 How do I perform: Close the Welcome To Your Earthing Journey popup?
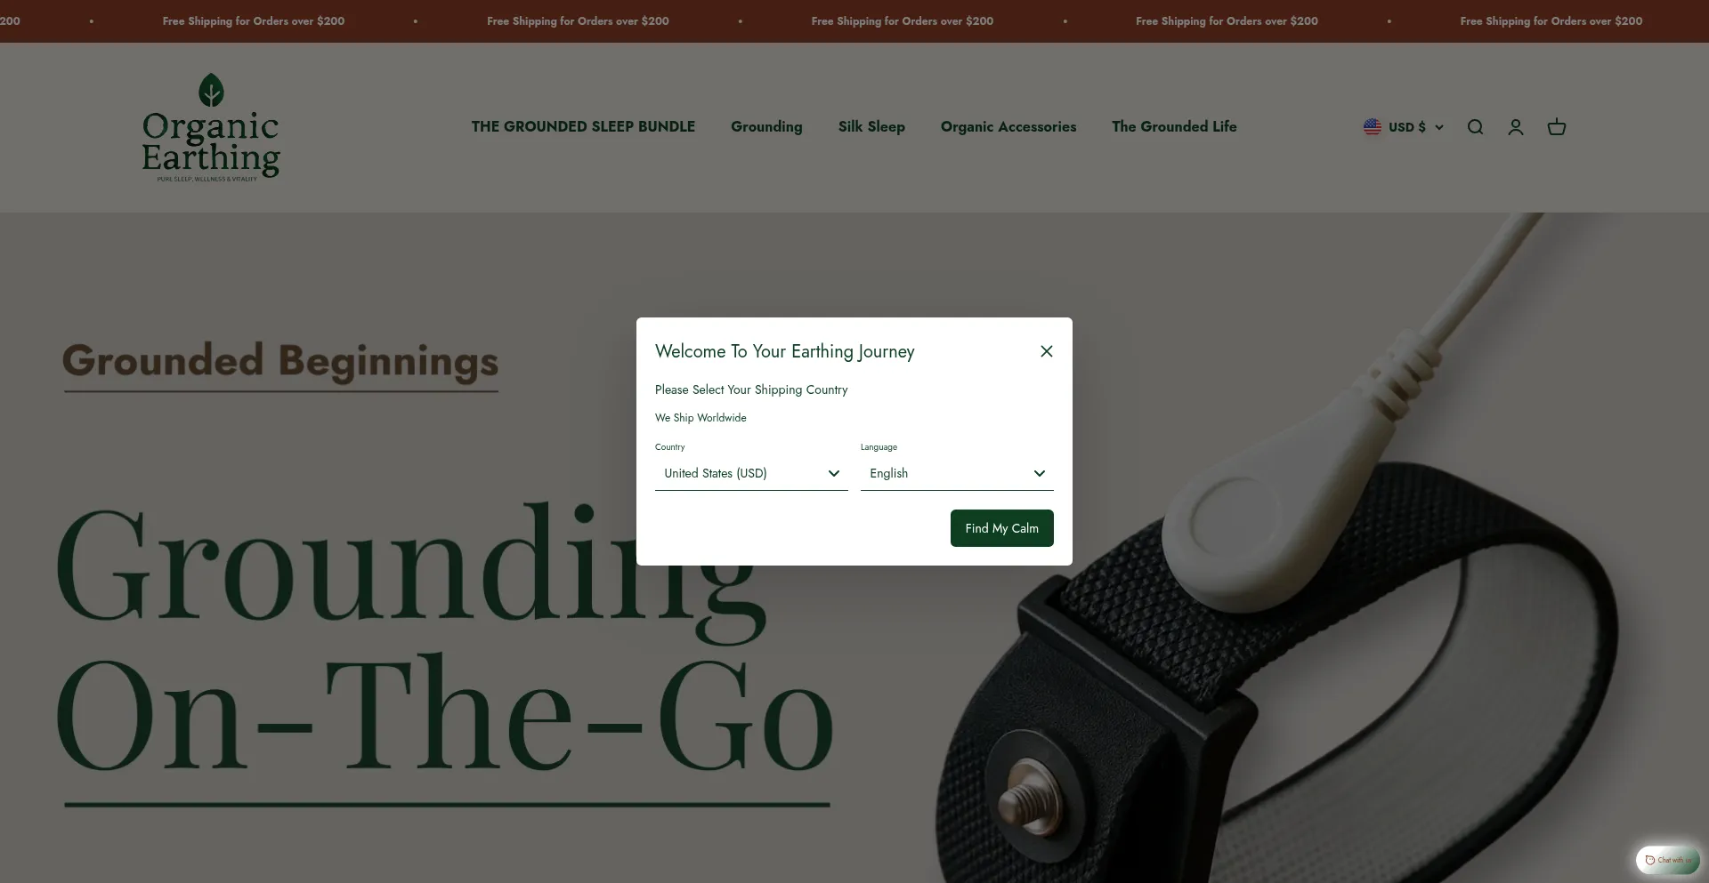point(1047,351)
